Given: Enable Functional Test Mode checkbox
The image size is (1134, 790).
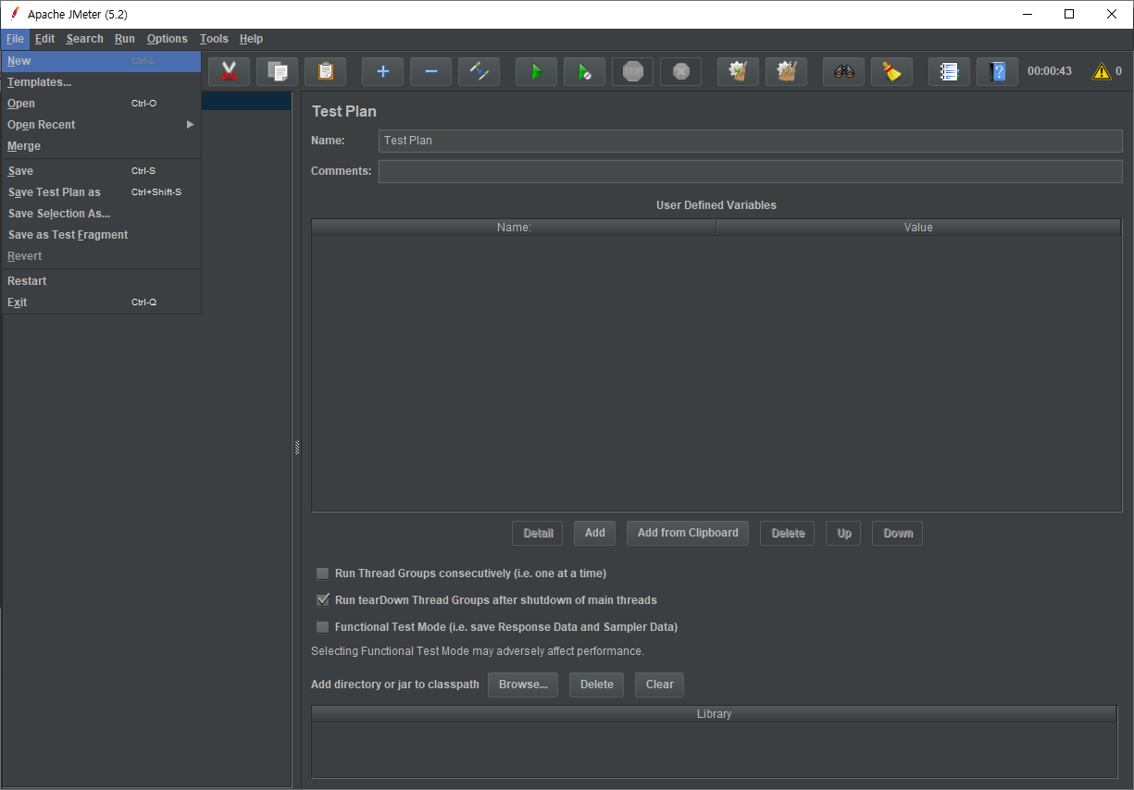Looking at the screenshot, I should (323, 627).
